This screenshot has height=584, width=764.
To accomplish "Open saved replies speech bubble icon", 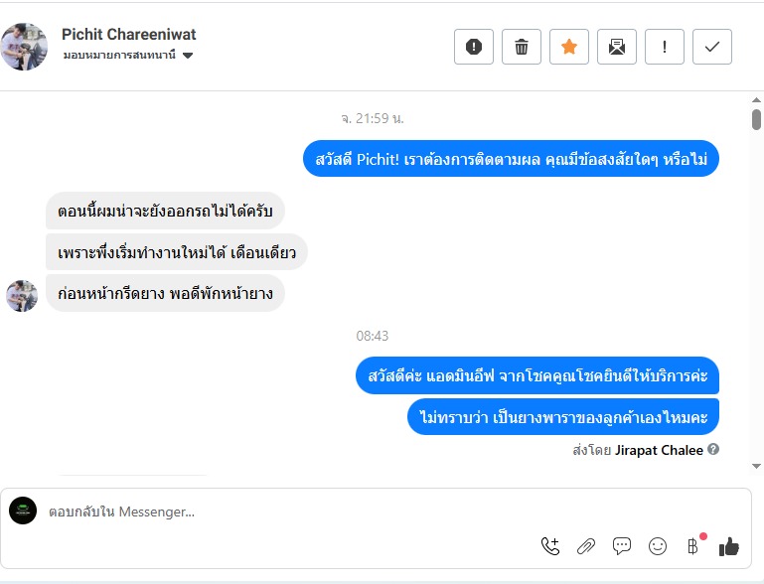I will click(x=622, y=545).
